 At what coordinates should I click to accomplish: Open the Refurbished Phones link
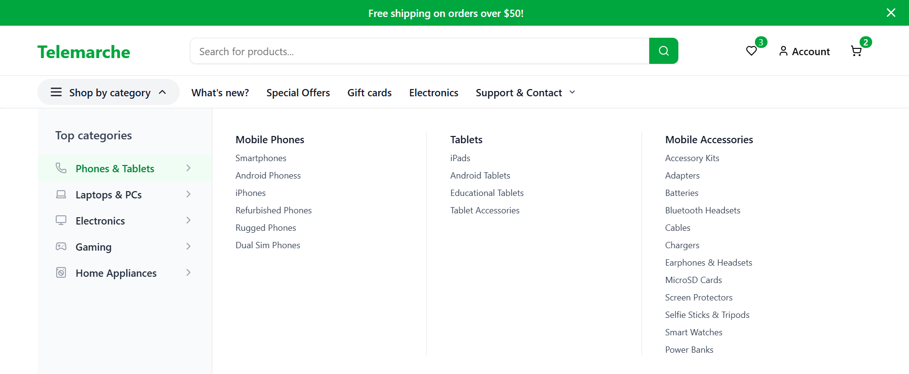click(x=273, y=210)
